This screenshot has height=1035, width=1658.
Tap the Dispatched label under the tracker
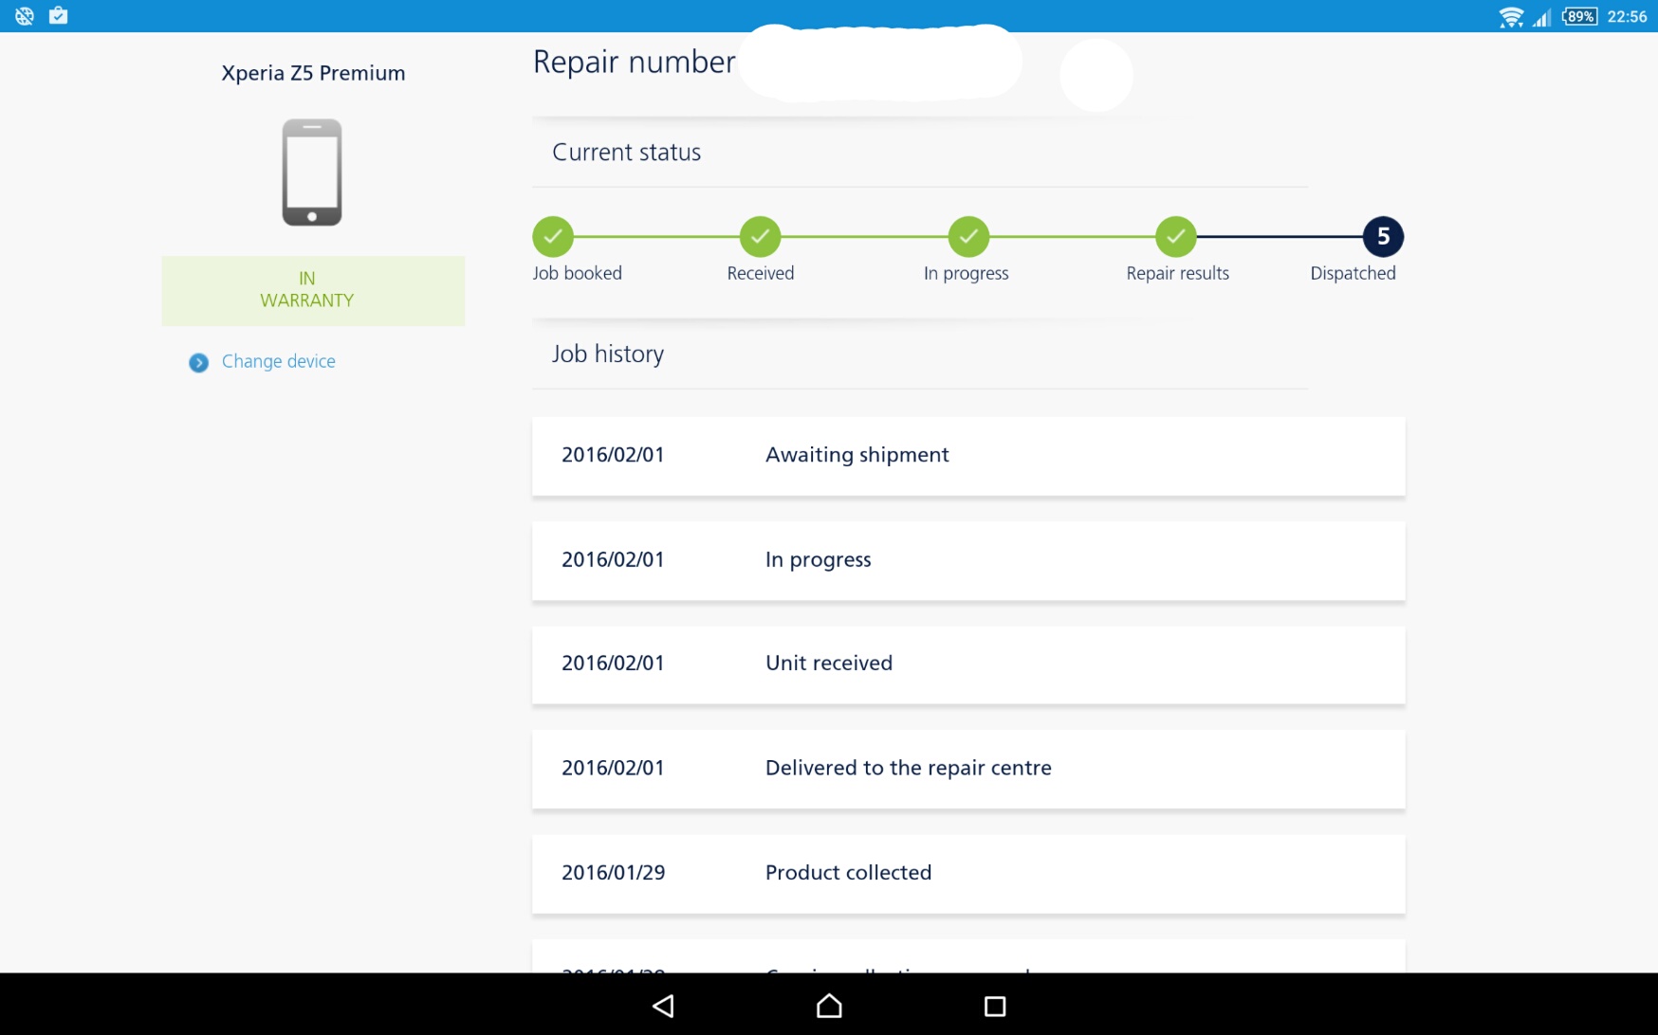[x=1353, y=273]
